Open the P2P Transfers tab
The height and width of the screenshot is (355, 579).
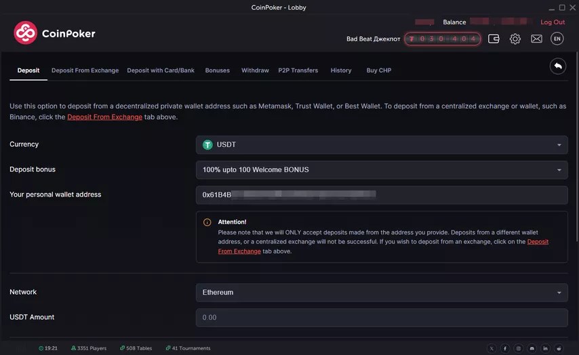pyautogui.click(x=298, y=70)
